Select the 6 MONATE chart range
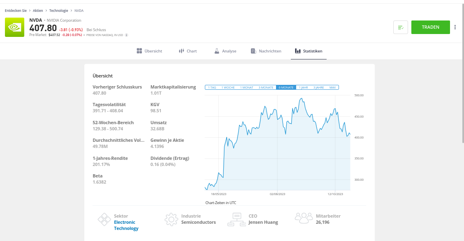 286,87
